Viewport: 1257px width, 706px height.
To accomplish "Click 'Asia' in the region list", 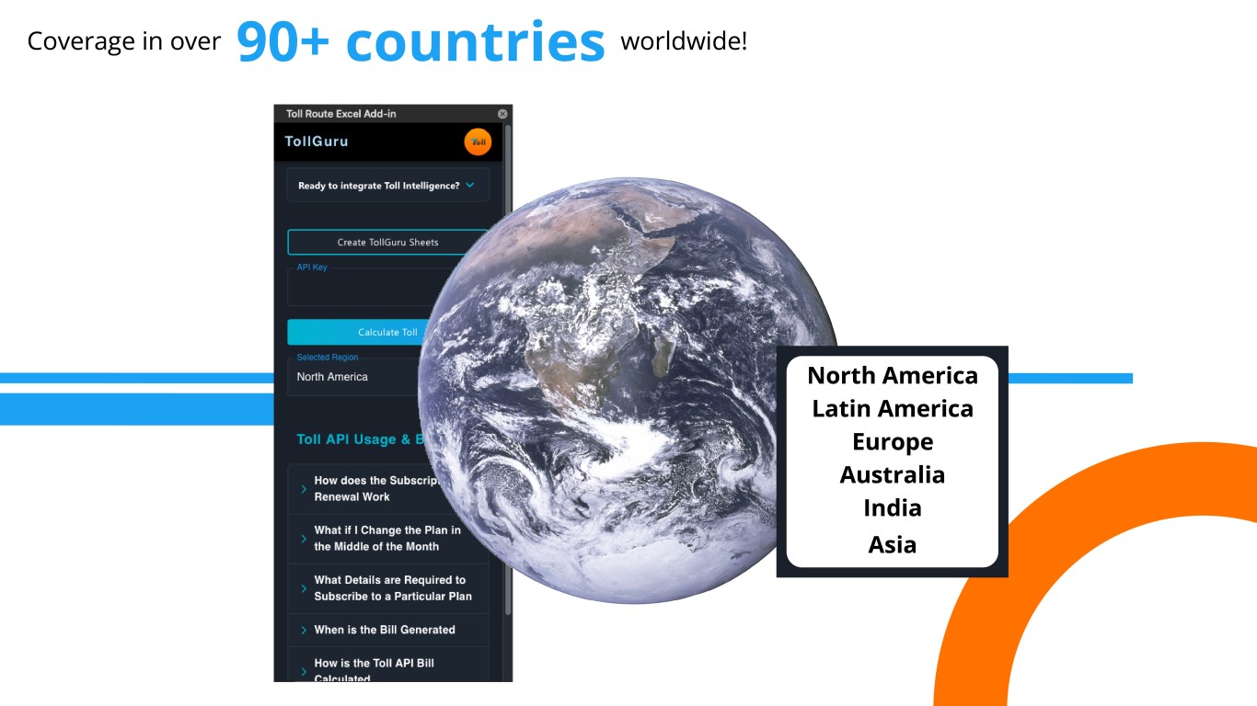I will 893,544.
